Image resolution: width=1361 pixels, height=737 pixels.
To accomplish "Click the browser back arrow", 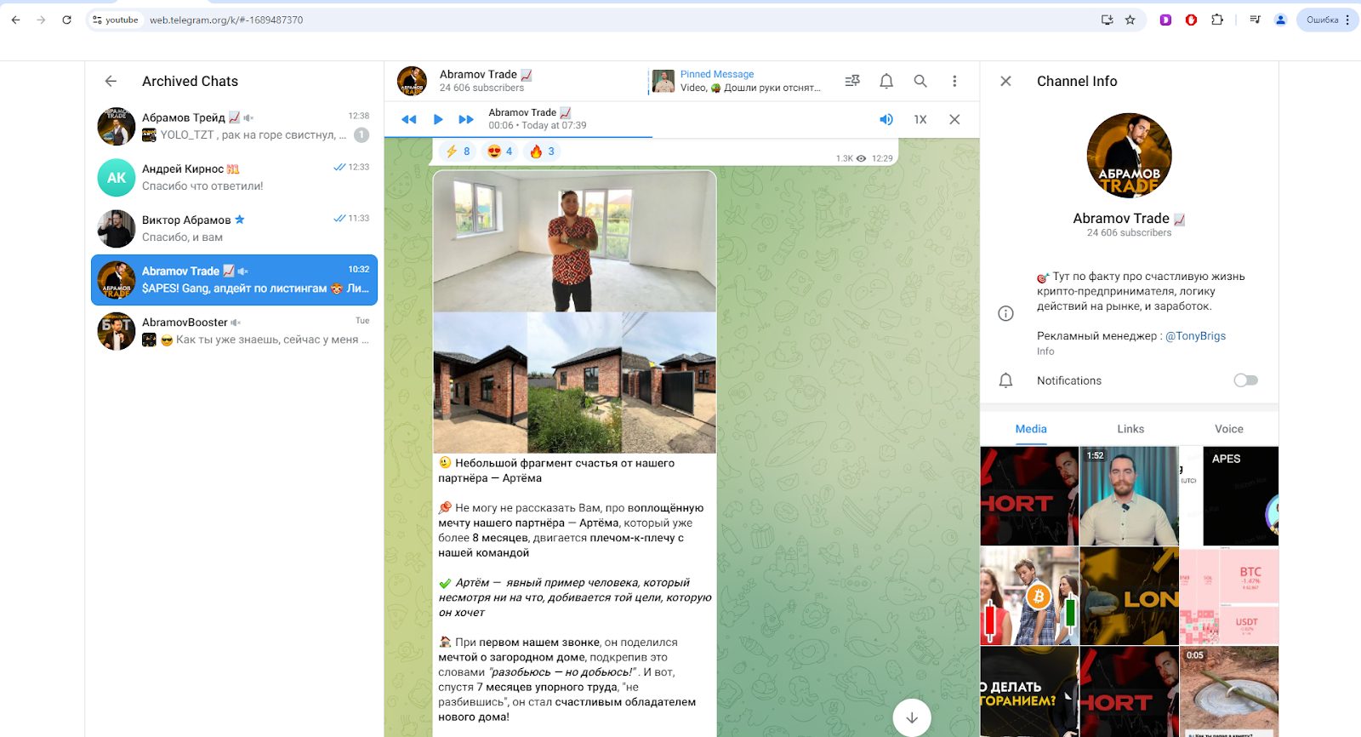I will [15, 20].
